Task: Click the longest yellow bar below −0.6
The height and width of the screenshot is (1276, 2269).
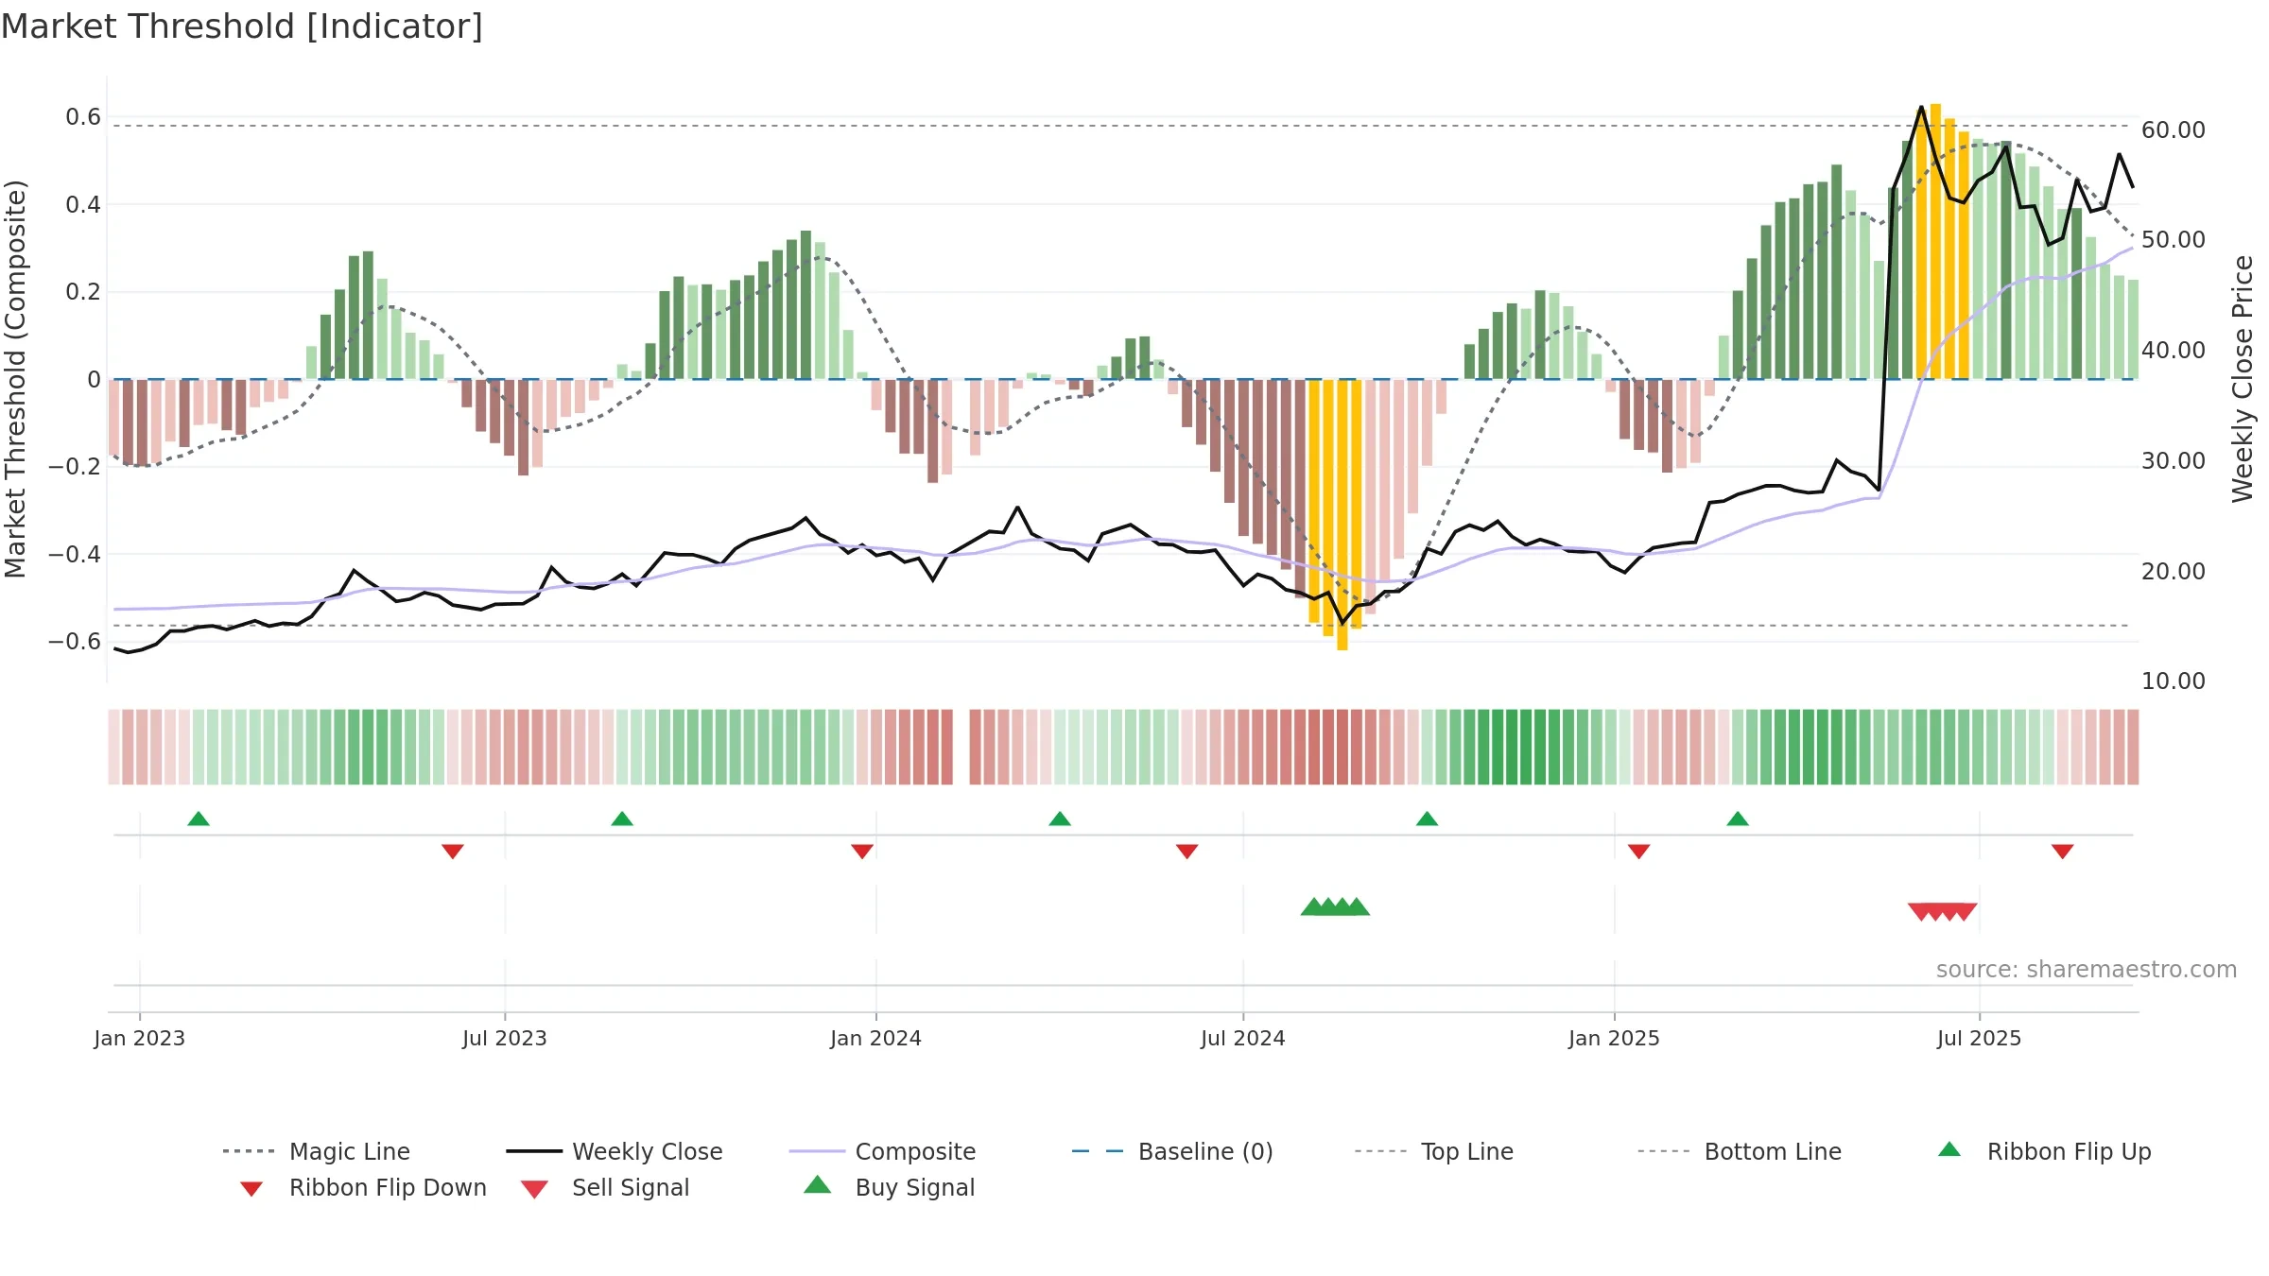Action: [x=1342, y=515]
